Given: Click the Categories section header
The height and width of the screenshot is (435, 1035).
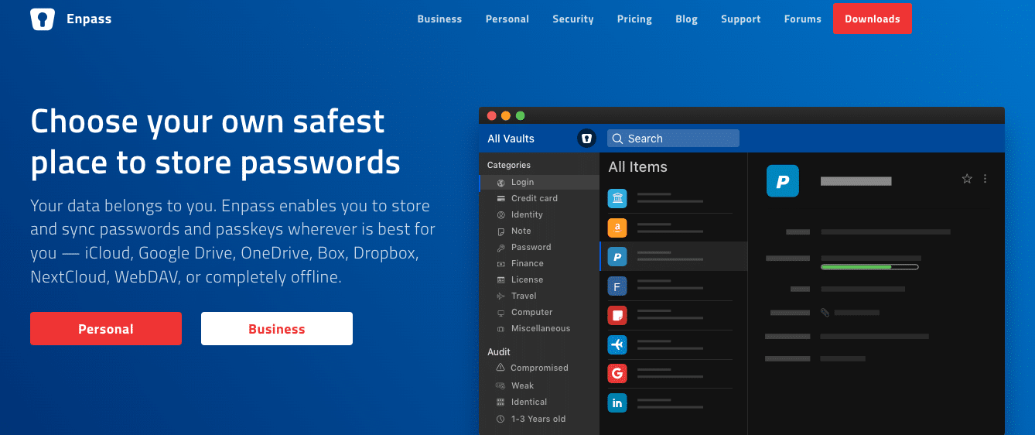Looking at the screenshot, I should tap(509, 165).
